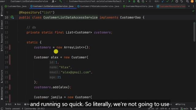Change file encoding UTF-8
The width and height of the screenshot is (196, 110).
click(163, 109)
